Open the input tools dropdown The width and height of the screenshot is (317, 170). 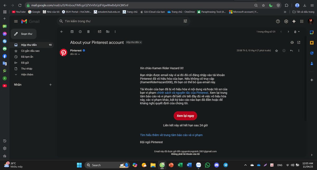pyautogui.click(x=297, y=32)
